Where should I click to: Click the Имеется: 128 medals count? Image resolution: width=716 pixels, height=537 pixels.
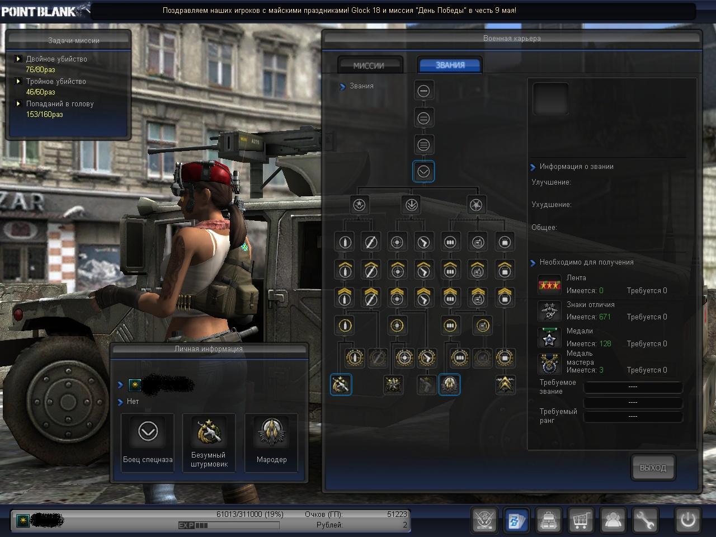[588, 344]
